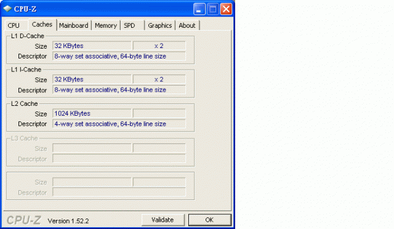The image size is (394, 229).
Task: Click the CPU-Z title bar icon
Action: pyautogui.click(x=7, y=9)
